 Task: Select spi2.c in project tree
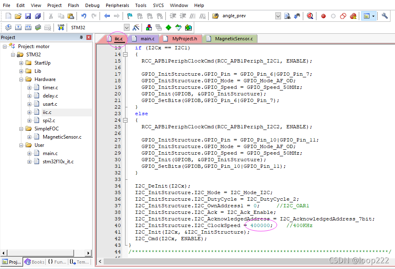point(49,121)
